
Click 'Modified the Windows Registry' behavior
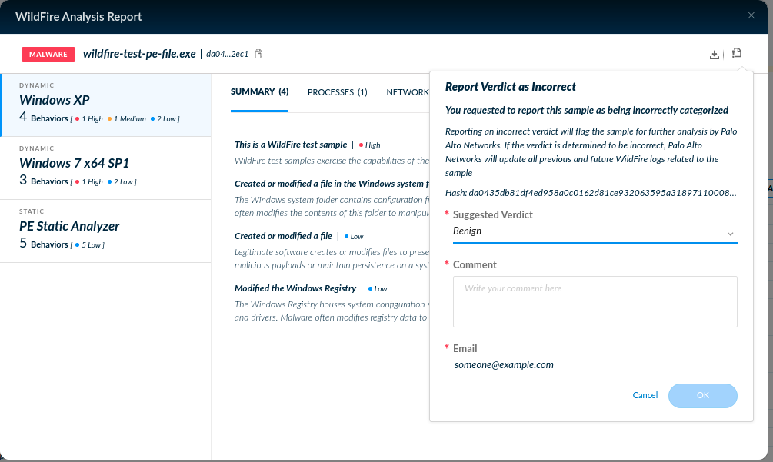tap(295, 288)
